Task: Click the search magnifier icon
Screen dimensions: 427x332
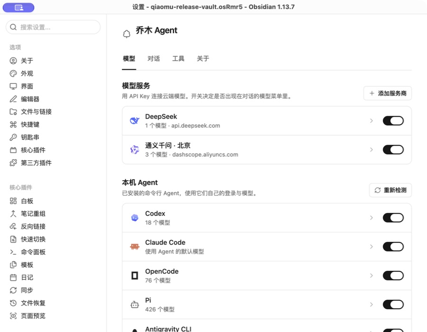Action: point(13,27)
